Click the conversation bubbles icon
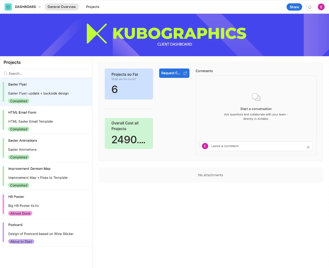 (256, 97)
